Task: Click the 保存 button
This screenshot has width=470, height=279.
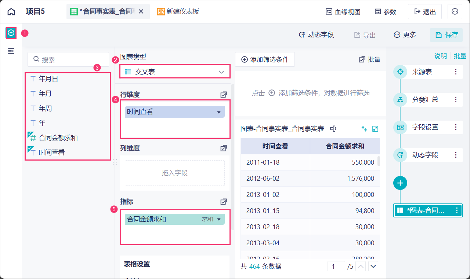Action: [446, 35]
